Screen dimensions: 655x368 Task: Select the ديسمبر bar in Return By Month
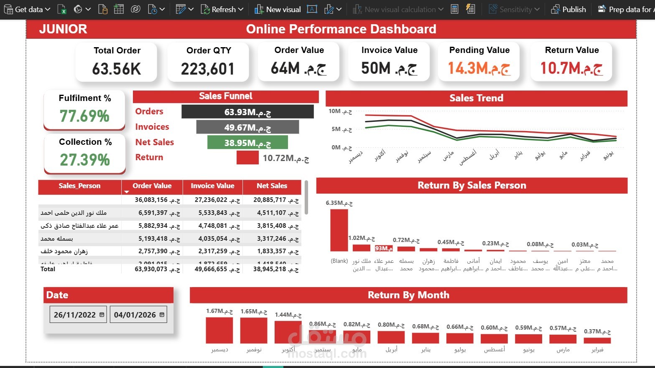(x=219, y=330)
